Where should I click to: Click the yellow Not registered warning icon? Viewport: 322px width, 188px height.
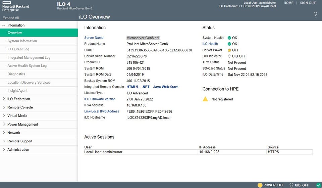tap(205, 99)
